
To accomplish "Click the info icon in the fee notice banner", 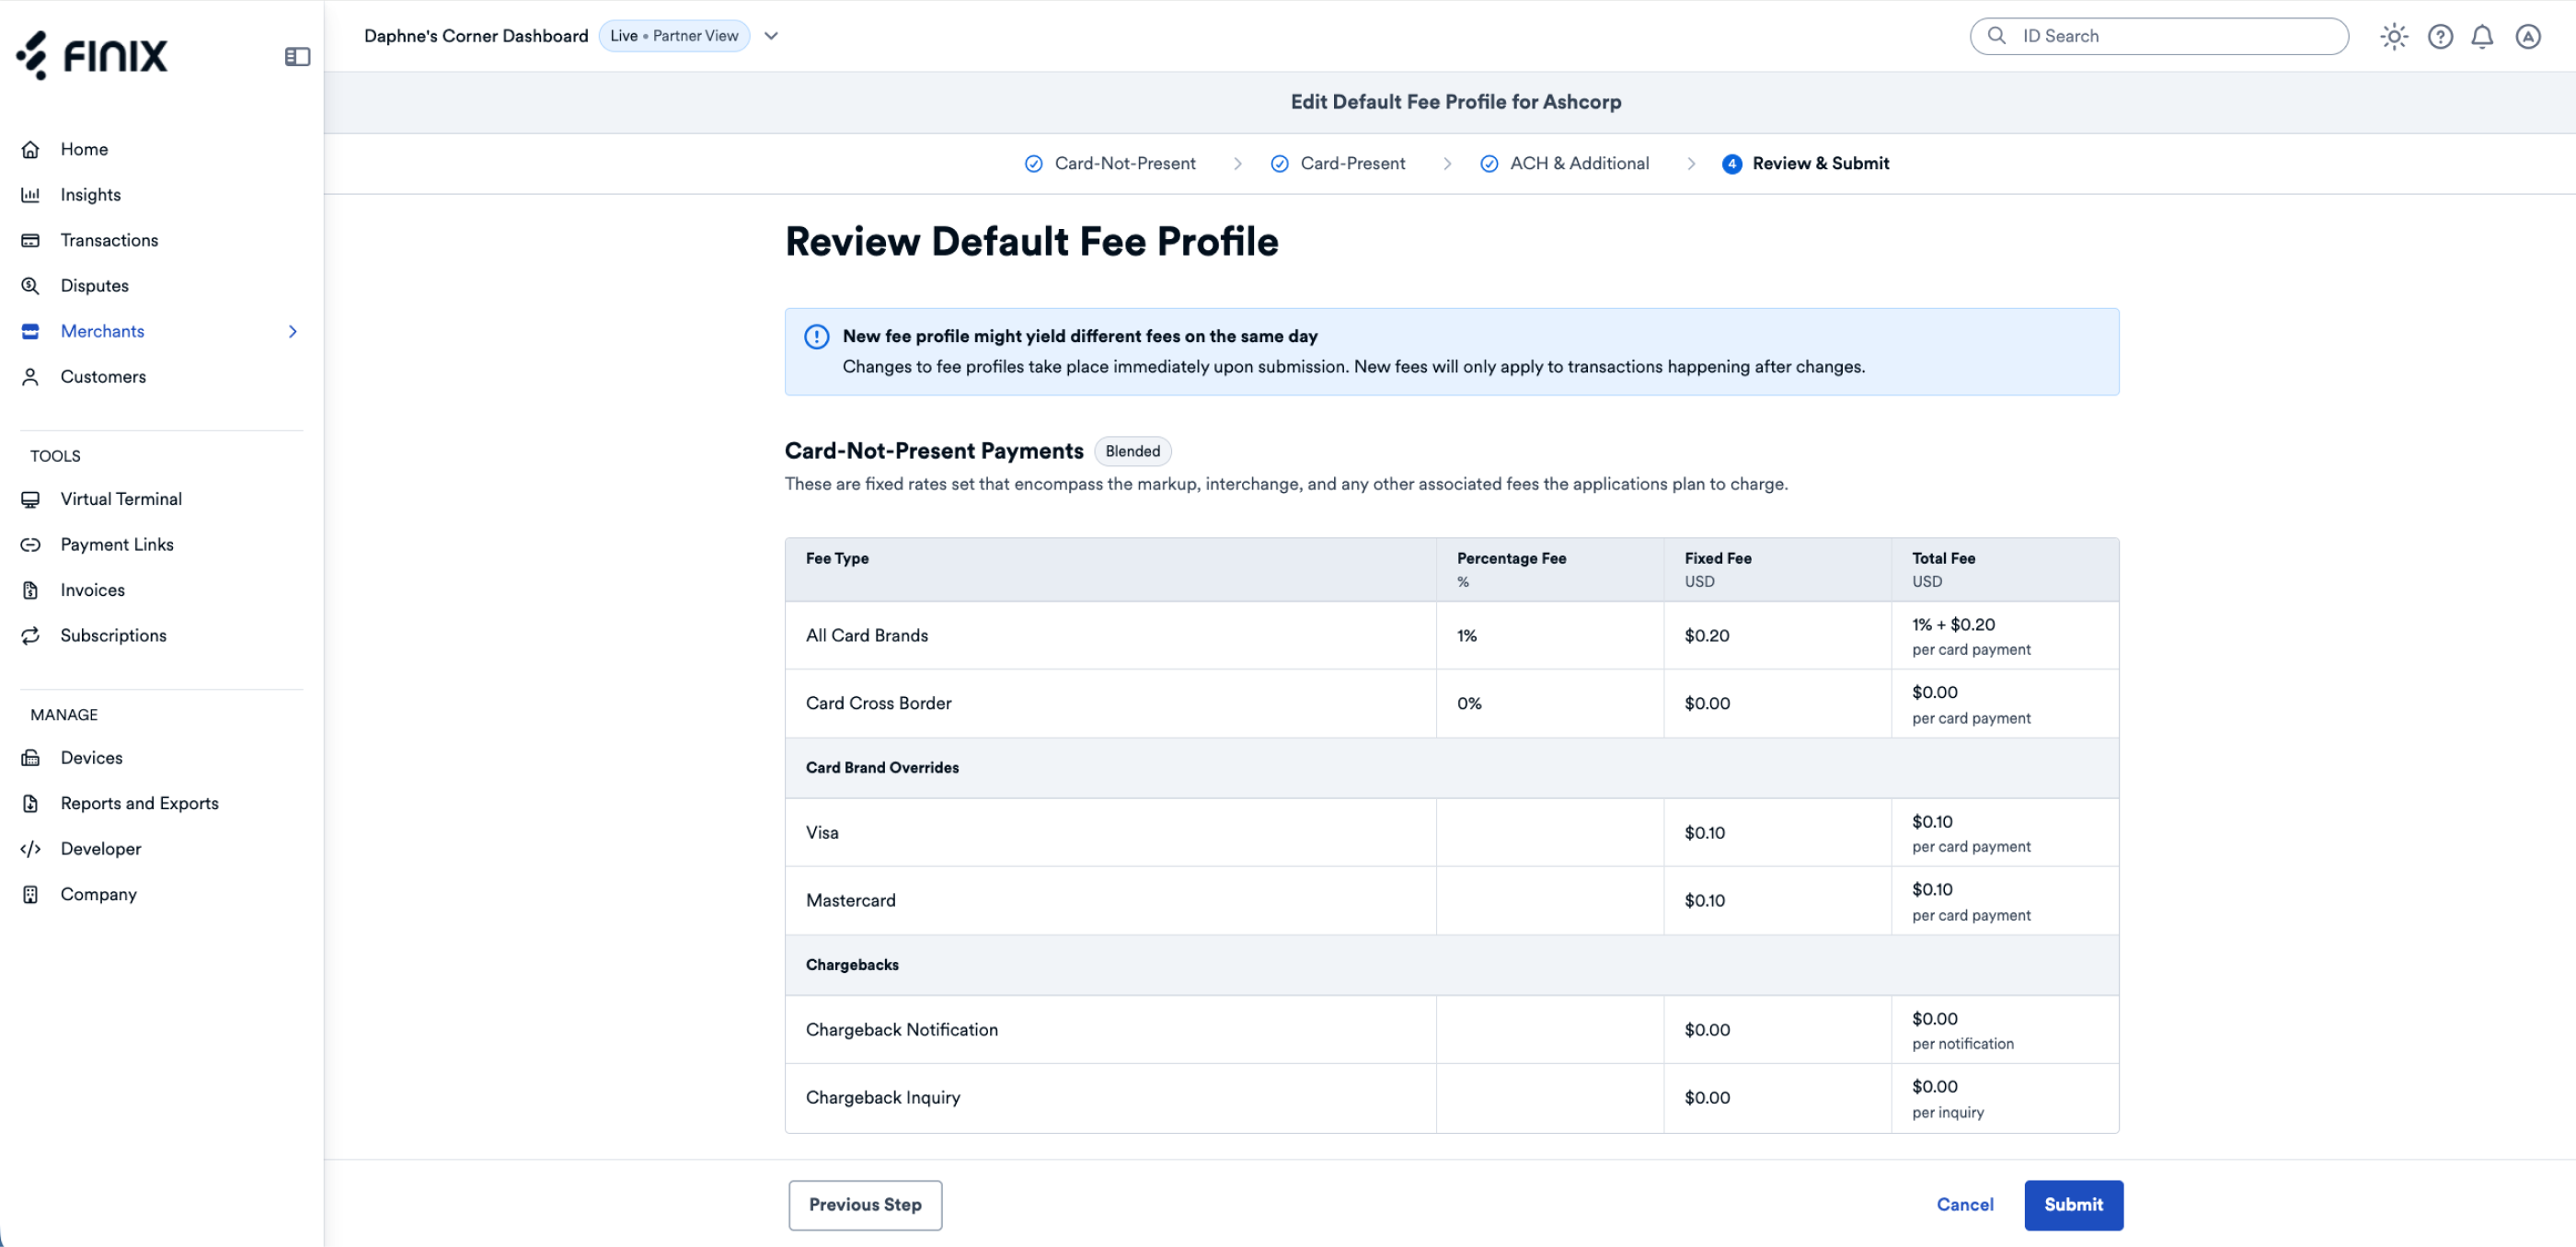I will pos(816,337).
